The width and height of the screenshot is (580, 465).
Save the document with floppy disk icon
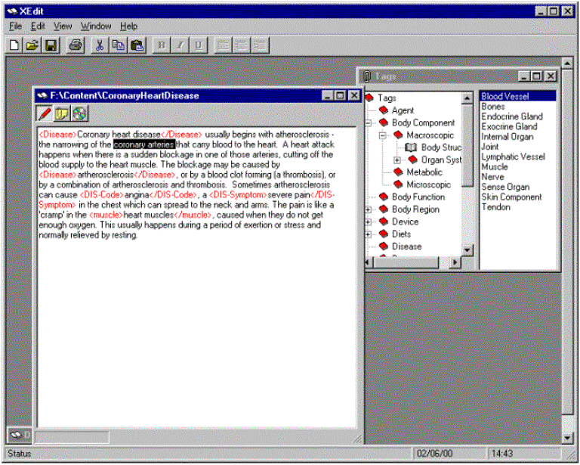point(51,45)
